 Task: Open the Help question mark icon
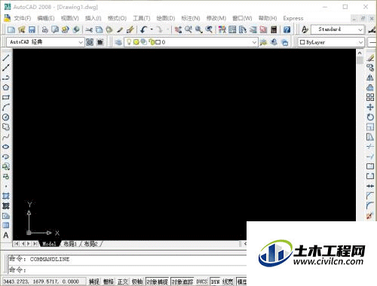pos(287,30)
